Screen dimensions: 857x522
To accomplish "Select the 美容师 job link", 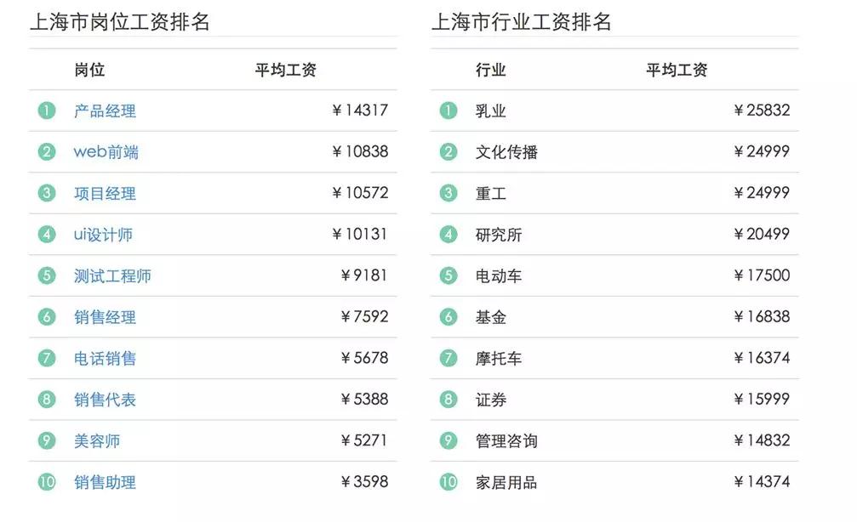I will tap(97, 441).
